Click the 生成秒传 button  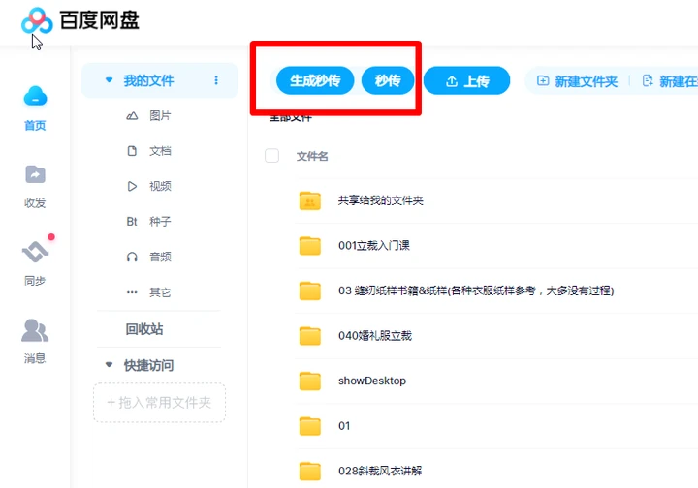coord(315,80)
